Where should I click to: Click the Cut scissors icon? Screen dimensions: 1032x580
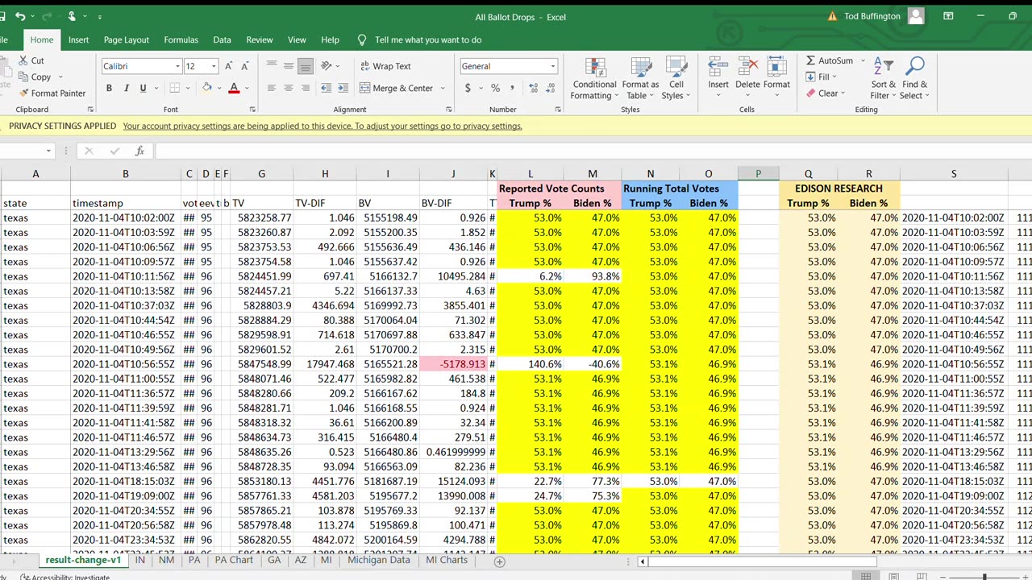pos(22,60)
